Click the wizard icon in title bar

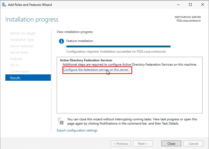[x=4, y=5]
